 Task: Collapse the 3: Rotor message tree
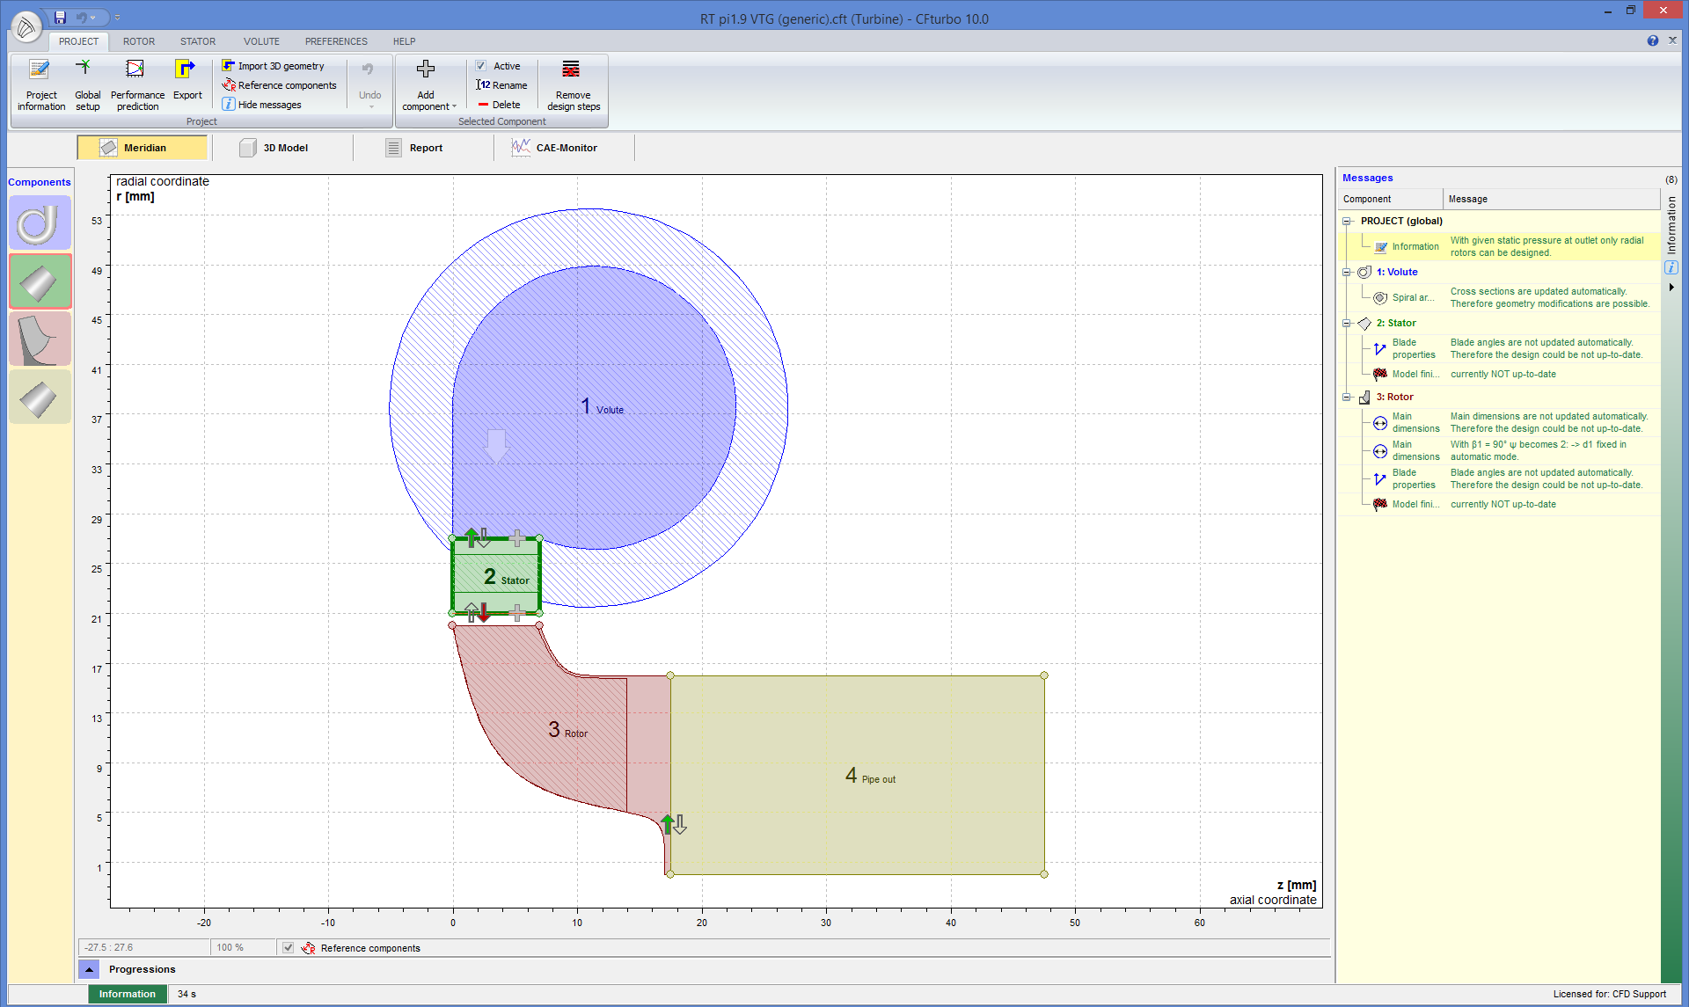tap(1346, 398)
